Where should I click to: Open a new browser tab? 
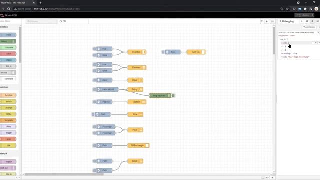tap(40, 3)
